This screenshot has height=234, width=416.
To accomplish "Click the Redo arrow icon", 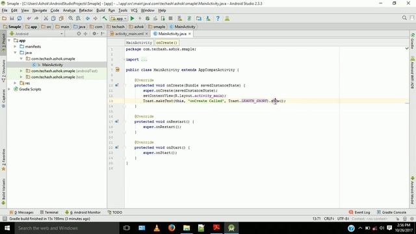I will [36, 18].
